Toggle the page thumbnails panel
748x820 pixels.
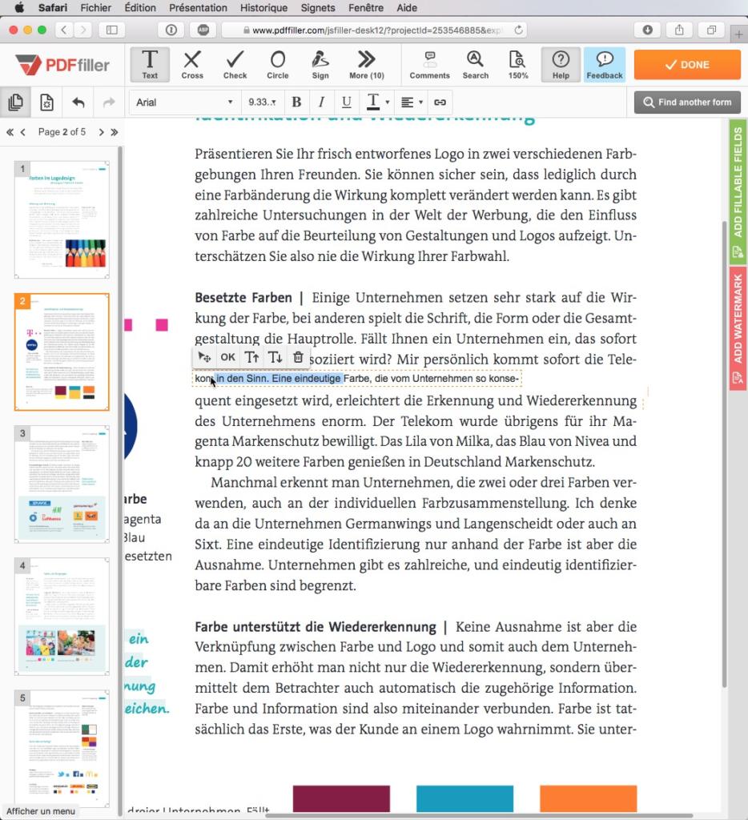16,102
